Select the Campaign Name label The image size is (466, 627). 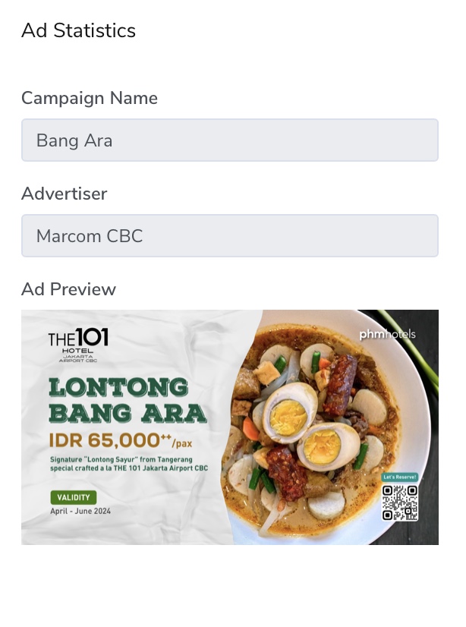tap(90, 99)
